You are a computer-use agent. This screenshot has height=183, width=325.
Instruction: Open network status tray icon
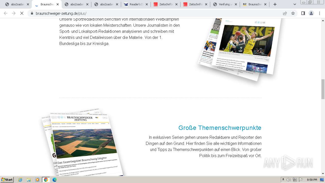pos(295,180)
